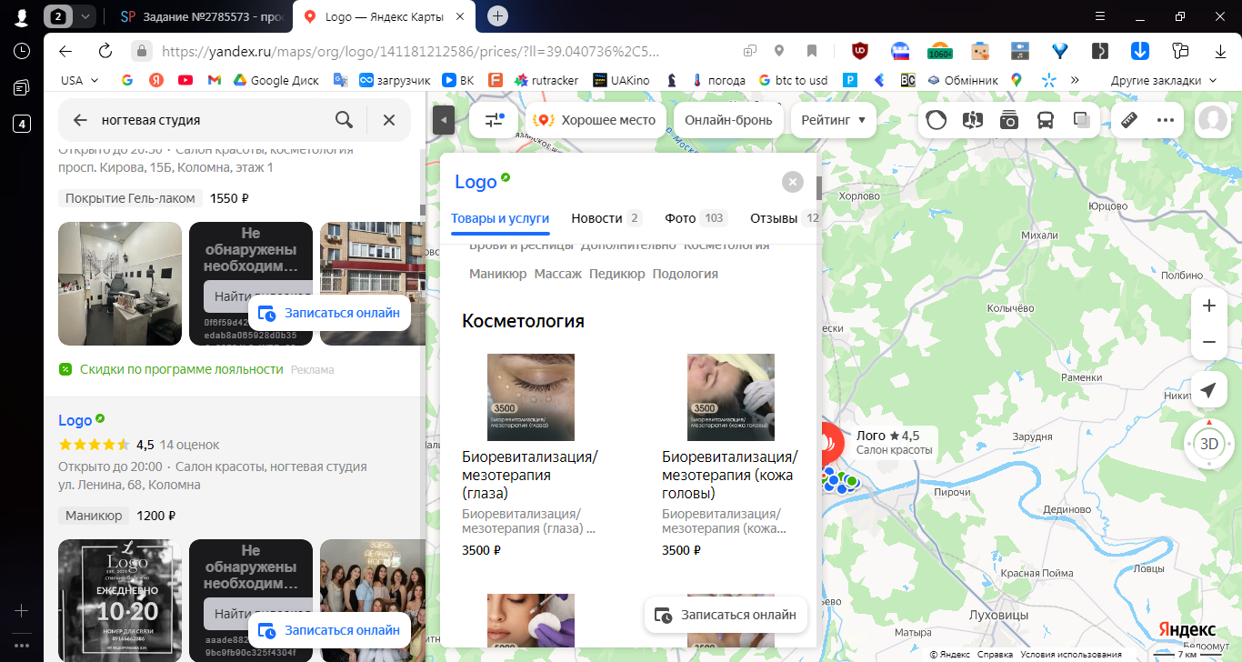Open user profile avatar
The width and height of the screenshot is (1242, 662).
pyautogui.click(x=1213, y=120)
